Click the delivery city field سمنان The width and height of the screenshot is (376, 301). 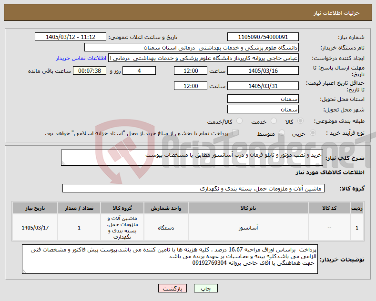tap(263, 109)
